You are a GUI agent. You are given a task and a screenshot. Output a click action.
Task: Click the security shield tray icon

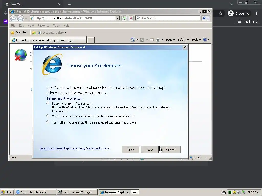[234, 192]
